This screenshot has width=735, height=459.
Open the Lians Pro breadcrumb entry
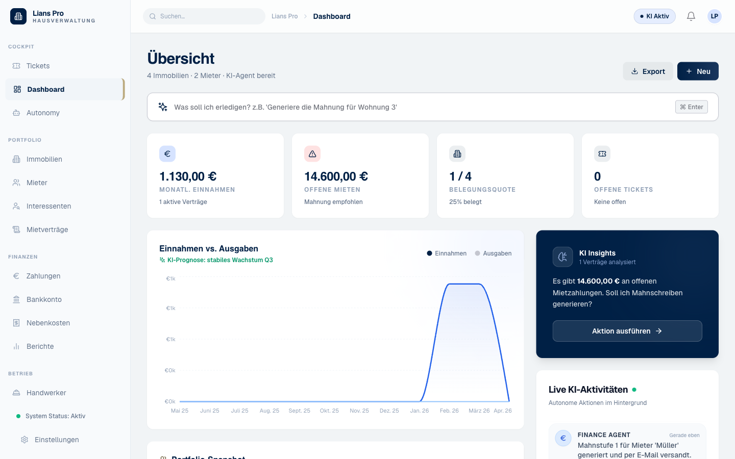[x=284, y=16]
